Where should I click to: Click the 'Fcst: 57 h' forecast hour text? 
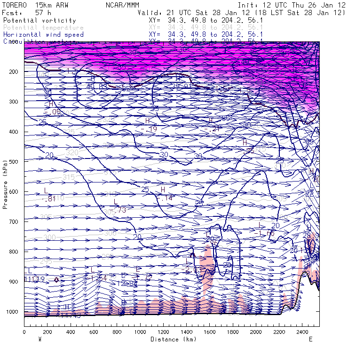coord(27,12)
